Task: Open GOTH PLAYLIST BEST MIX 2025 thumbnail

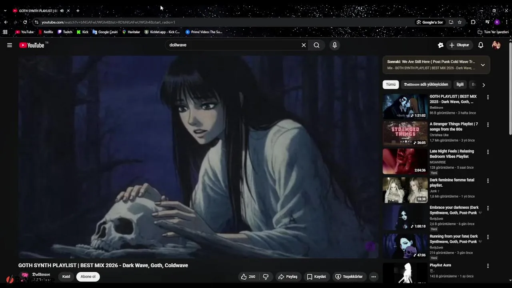Action: 405,106
